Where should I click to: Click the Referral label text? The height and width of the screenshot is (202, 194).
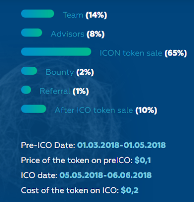click(55, 91)
